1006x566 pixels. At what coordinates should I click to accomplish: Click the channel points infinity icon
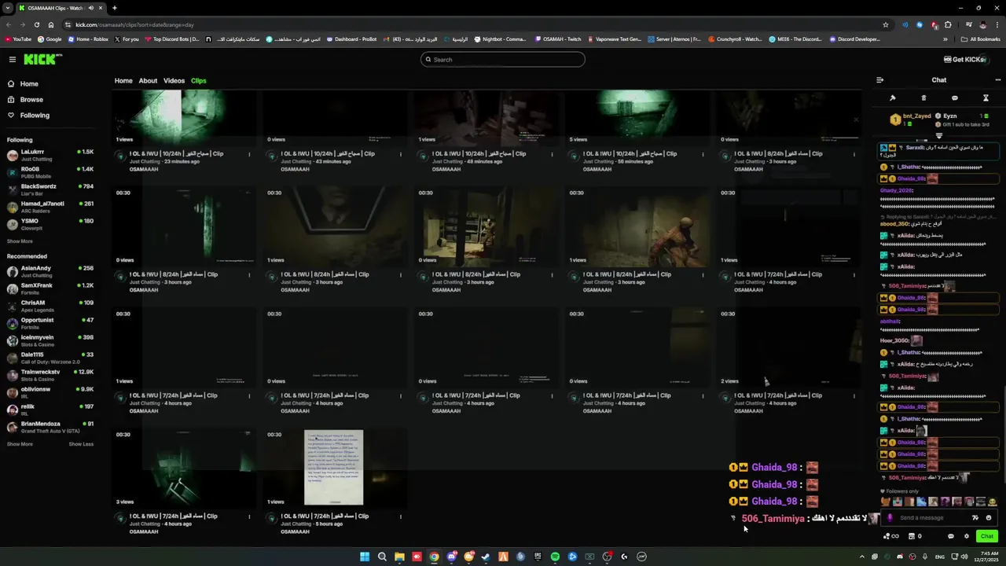(891, 536)
